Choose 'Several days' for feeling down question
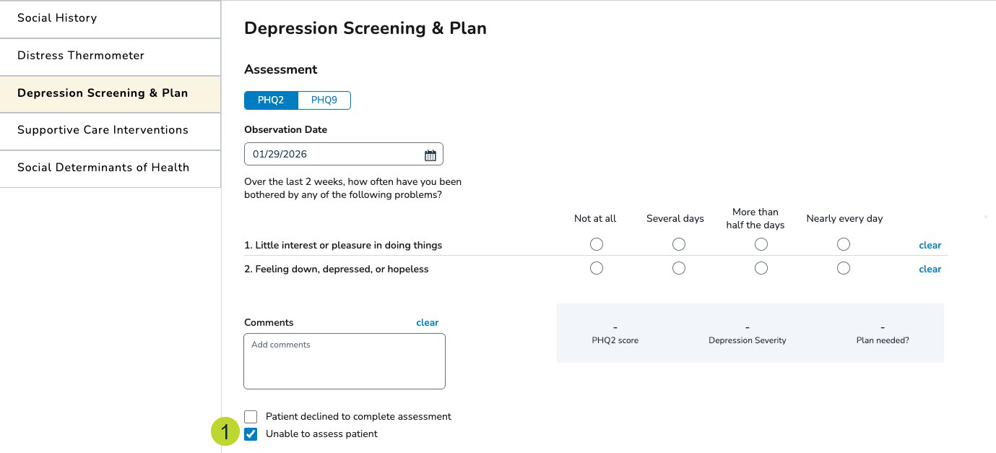 pyautogui.click(x=678, y=269)
